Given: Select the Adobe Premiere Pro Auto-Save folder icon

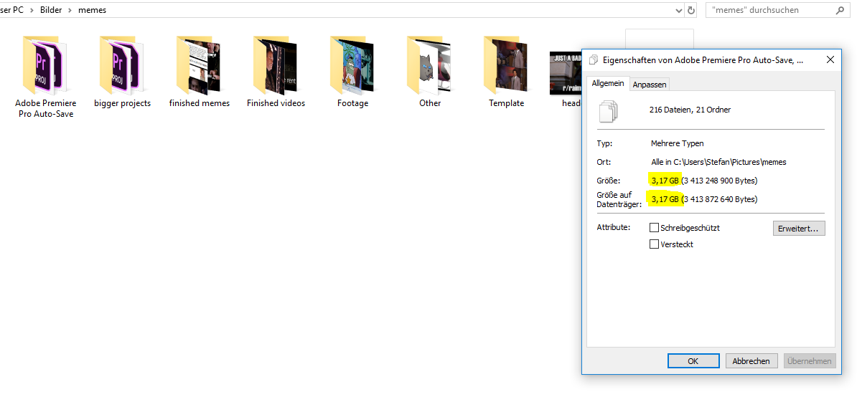Looking at the screenshot, I should [x=45, y=65].
